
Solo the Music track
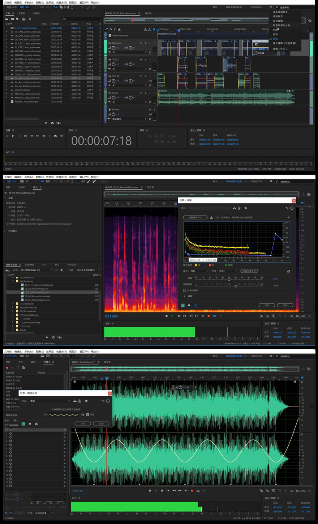pos(146,93)
